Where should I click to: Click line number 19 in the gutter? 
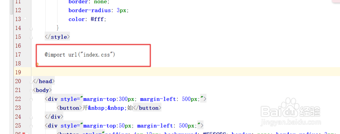coord(18,72)
